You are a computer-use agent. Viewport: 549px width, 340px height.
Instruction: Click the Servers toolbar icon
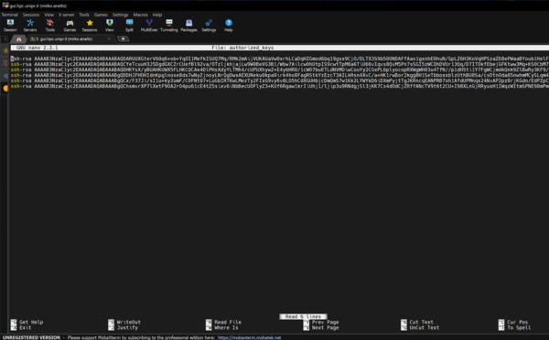point(30,26)
